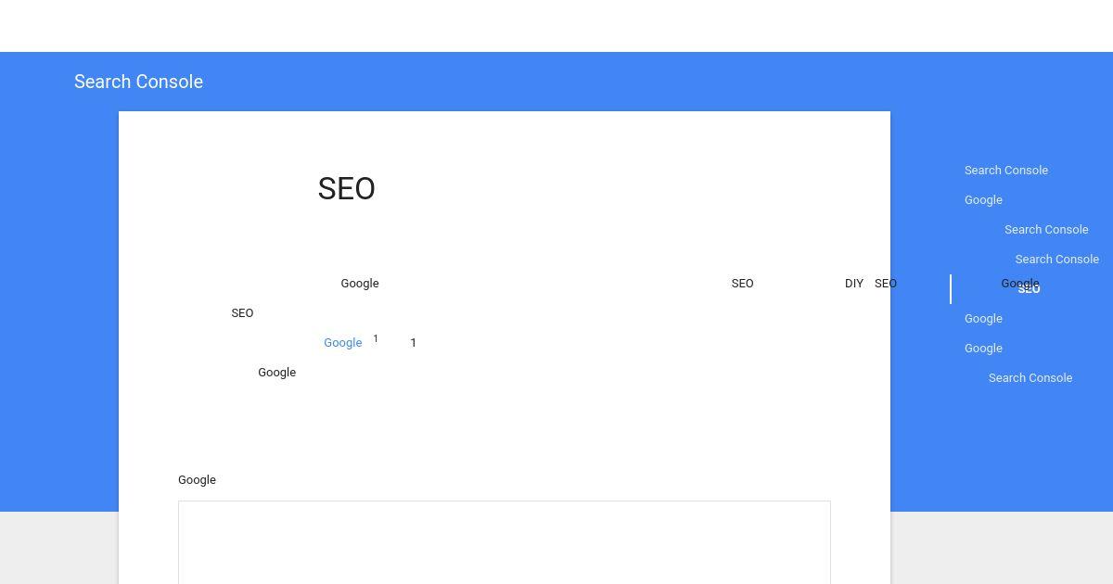
Task: Open the second Search Console entry in the sidebar
Action: (1045, 230)
